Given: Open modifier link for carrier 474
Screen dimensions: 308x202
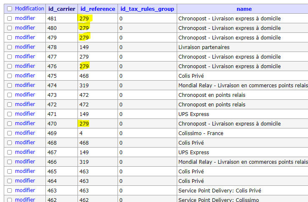Looking at the screenshot, I should [25, 85].
